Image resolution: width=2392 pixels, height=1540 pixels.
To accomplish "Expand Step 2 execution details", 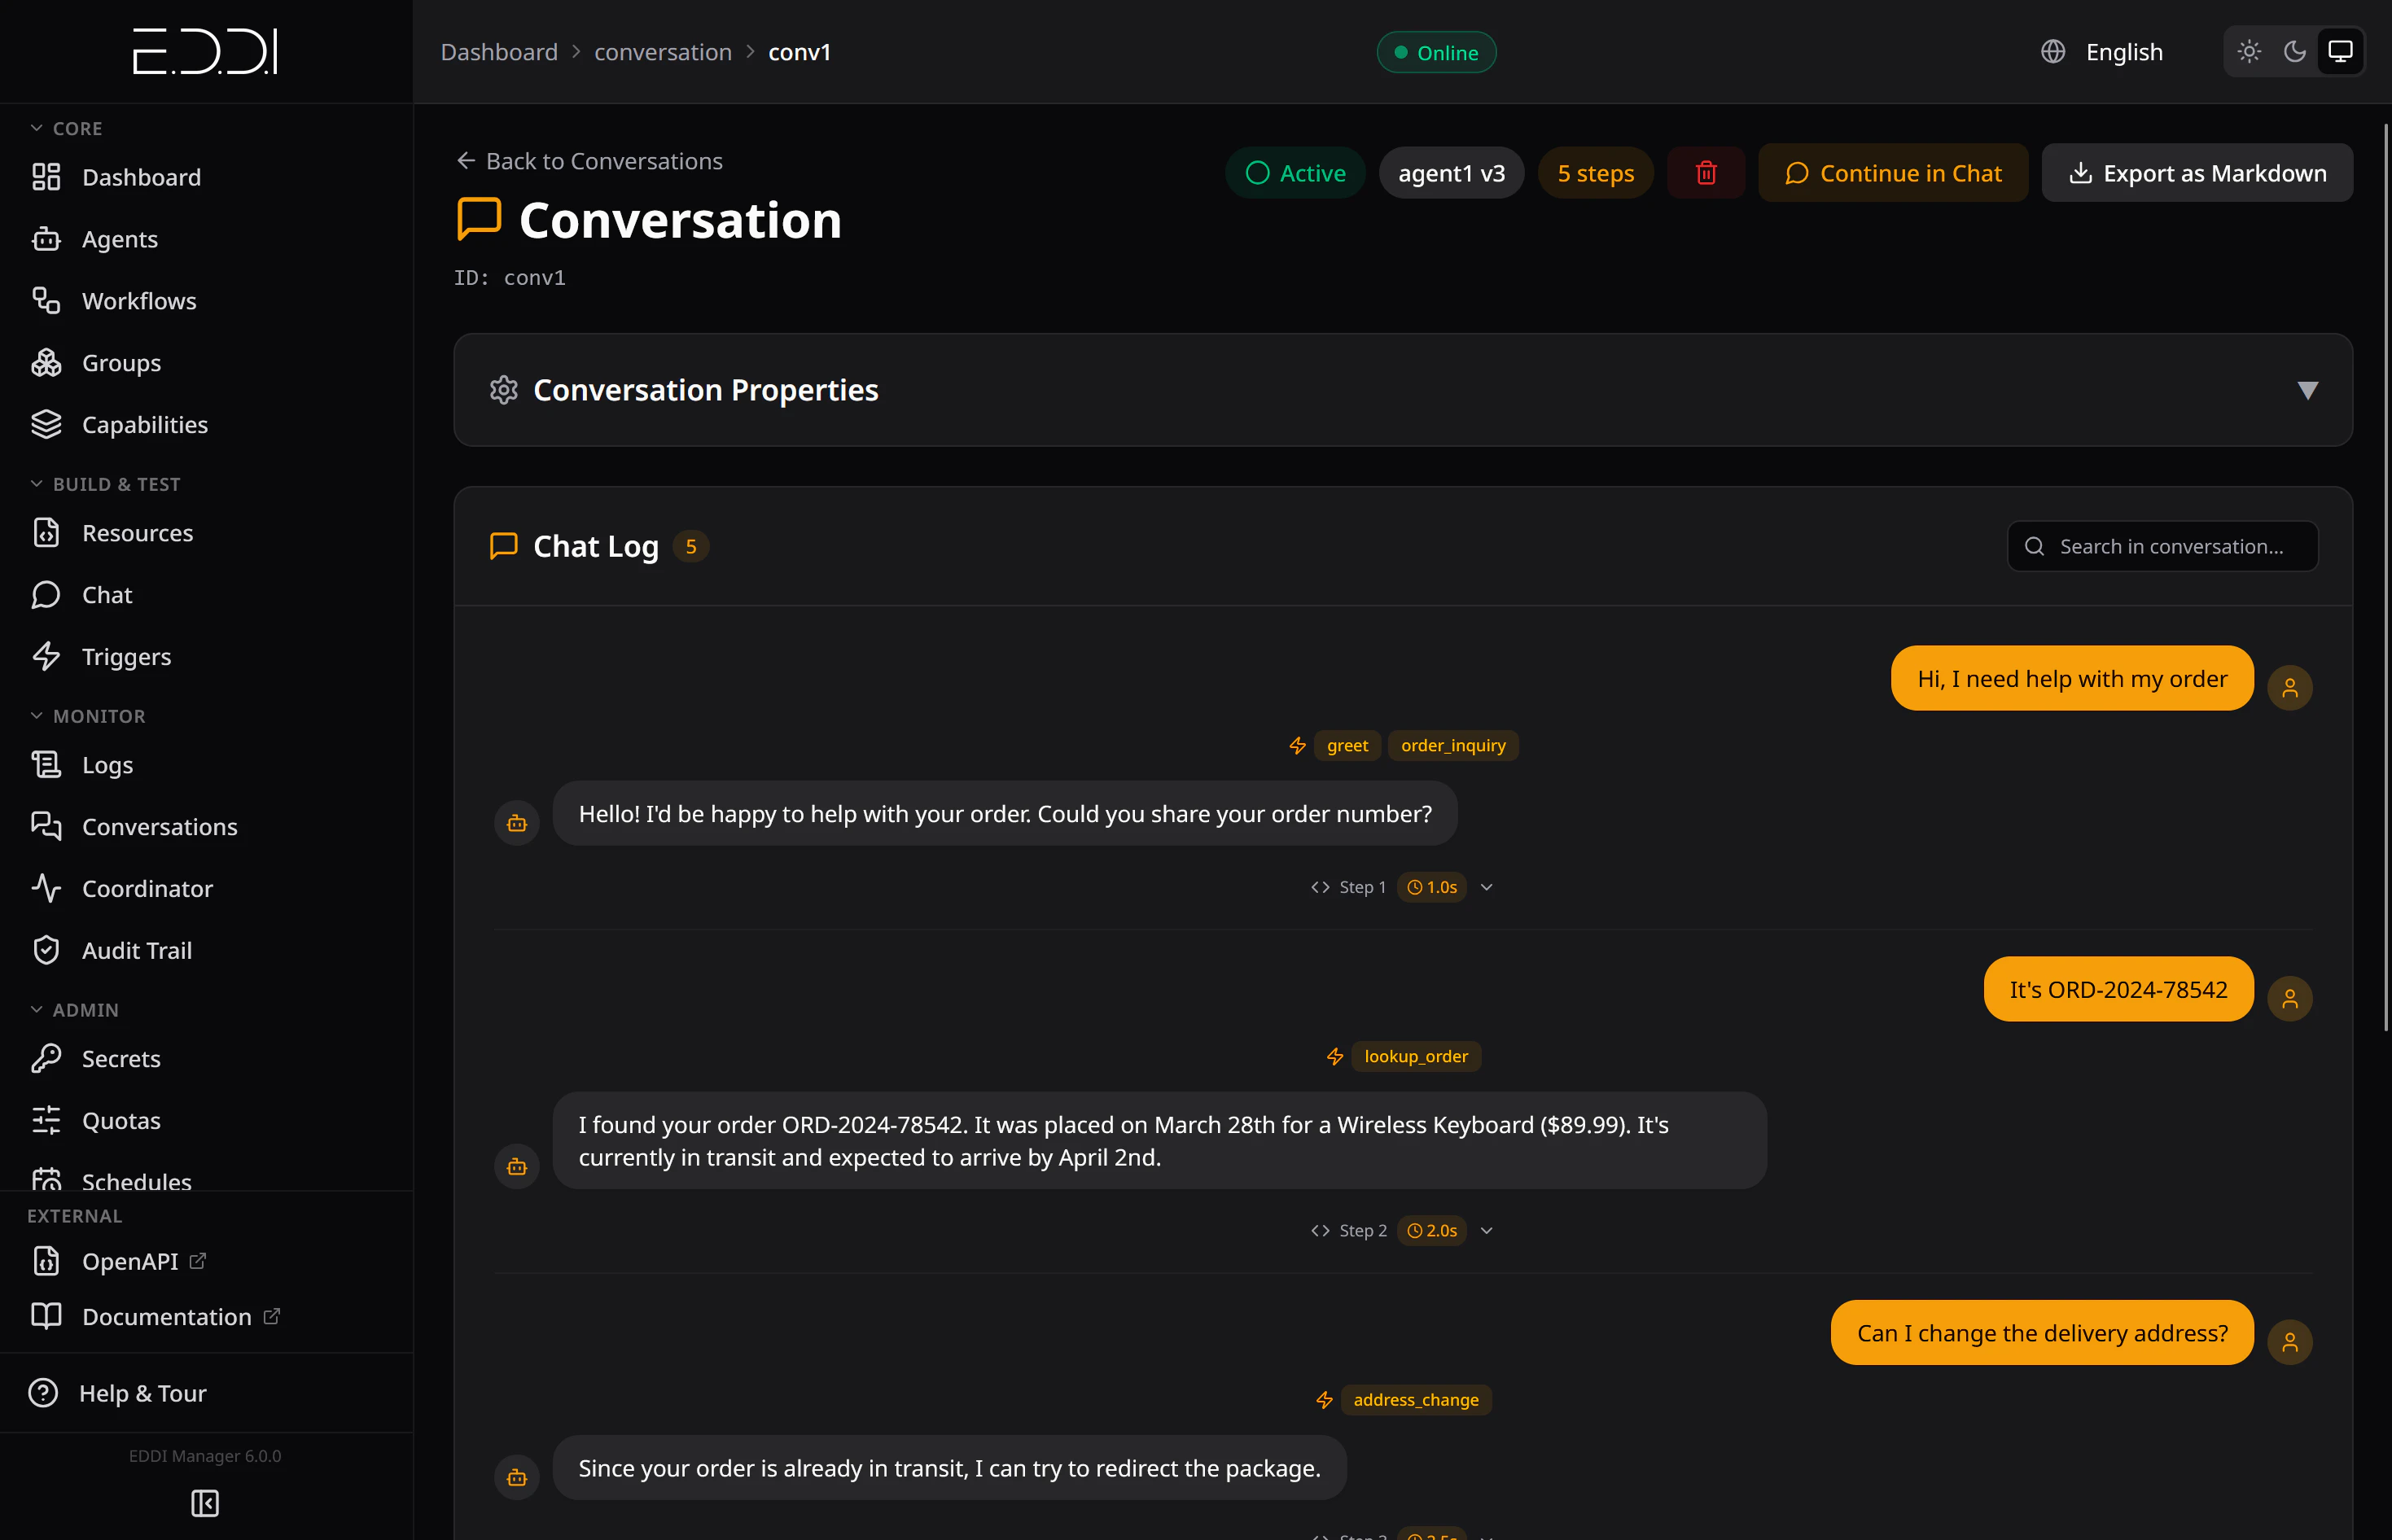I will point(1487,1230).
